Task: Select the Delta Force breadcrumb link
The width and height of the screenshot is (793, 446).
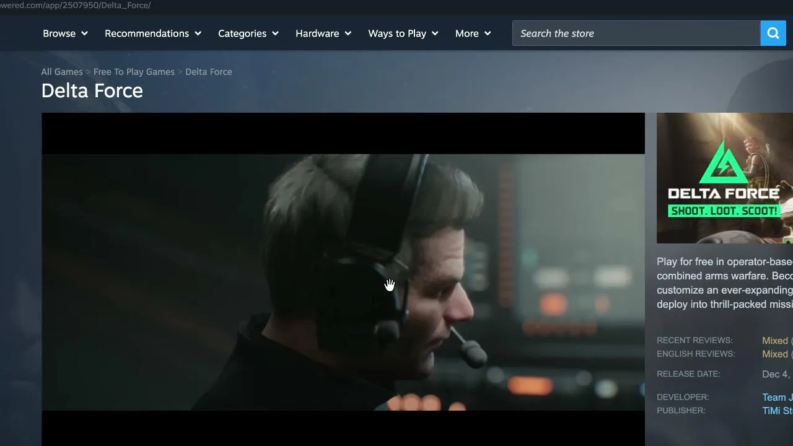Action: (x=209, y=72)
